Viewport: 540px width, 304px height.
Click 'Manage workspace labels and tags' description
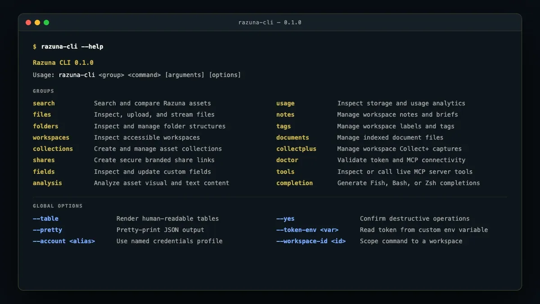396,126
